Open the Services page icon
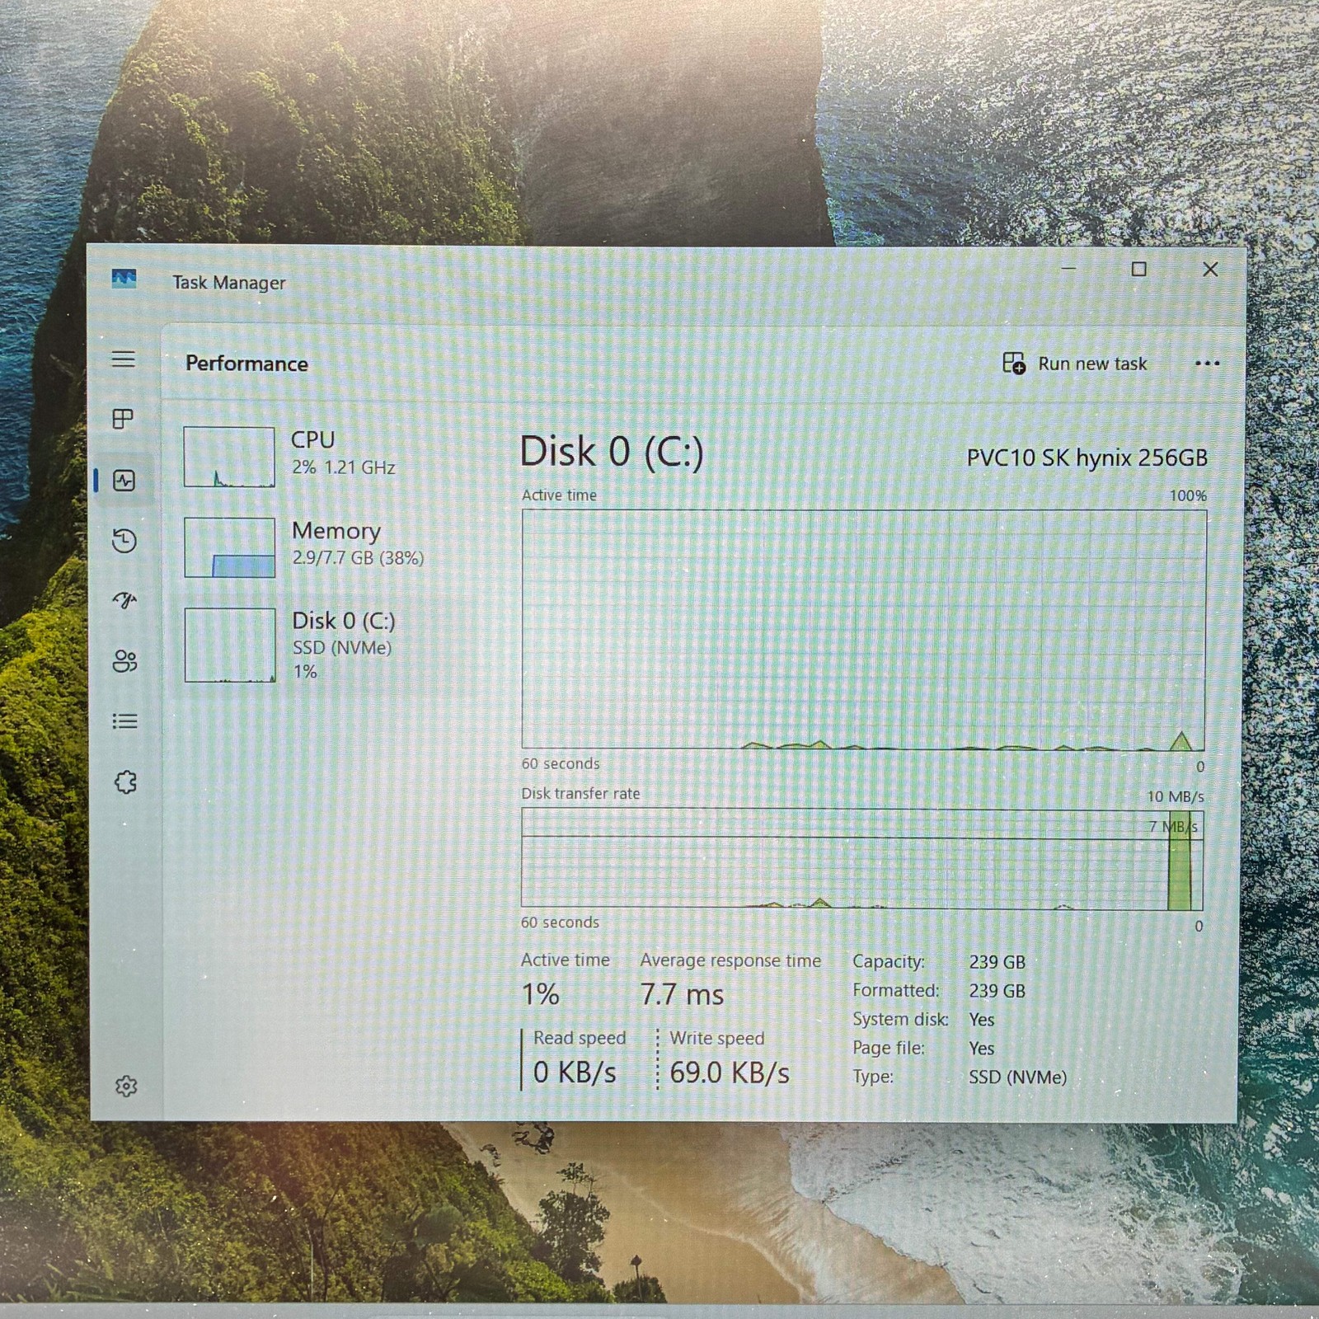Screen dimensions: 1319x1319 click(125, 782)
